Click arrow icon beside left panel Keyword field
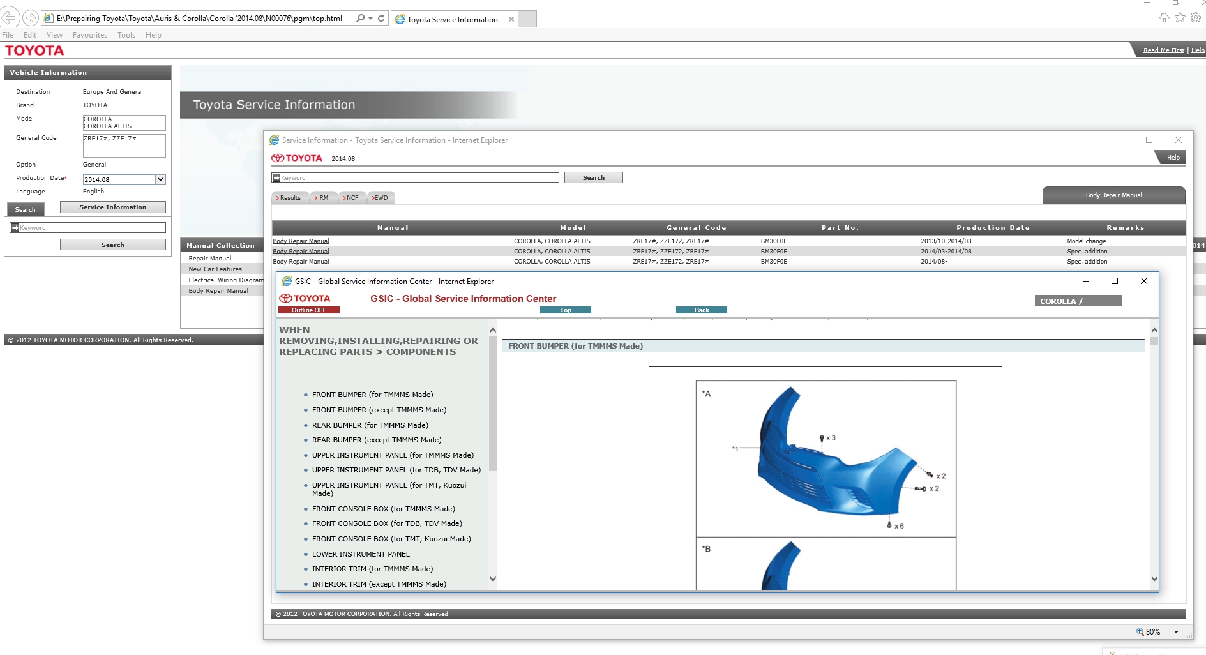Screen dimensions: 1206x655 click(15, 228)
